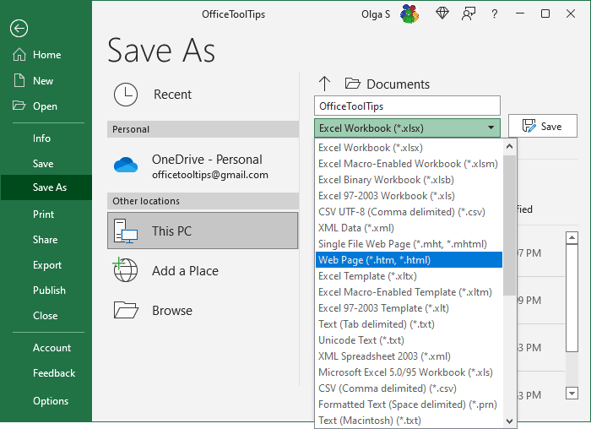The width and height of the screenshot is (591, 429).
Task: Click Add a Place
Action: click(203, 270)
